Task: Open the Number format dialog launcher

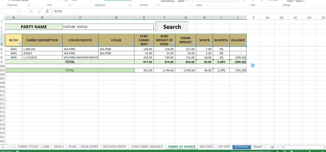Action: [x=158, y=5]
